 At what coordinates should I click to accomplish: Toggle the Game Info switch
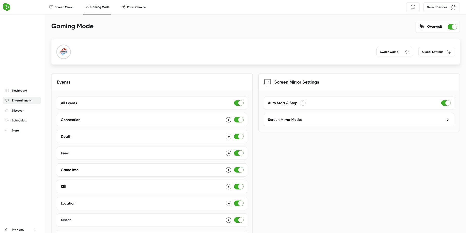[x=239, y=170]
